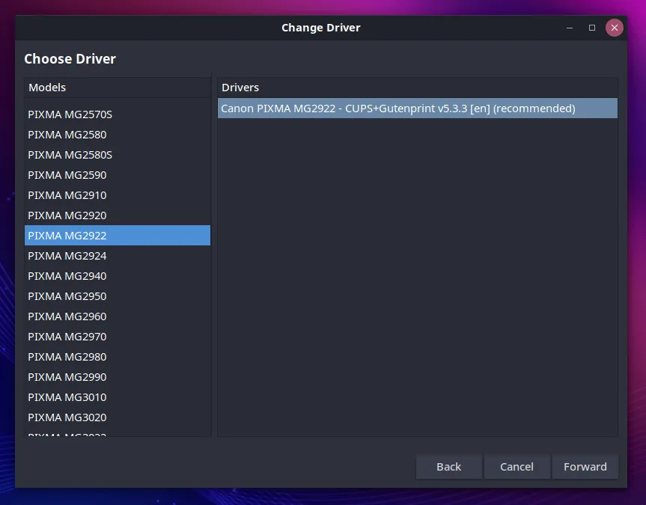Pick the PIXMA MG2960 entry

coord(67,316)
